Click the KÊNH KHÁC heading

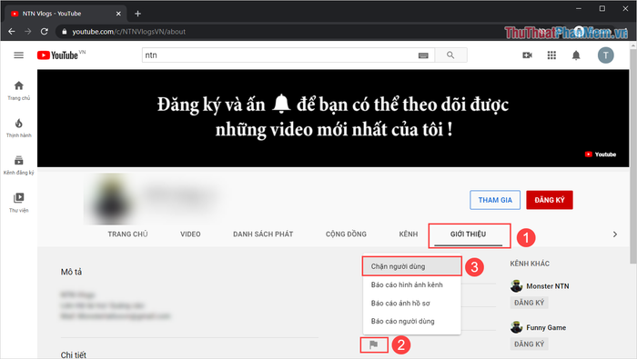pos(530,264)
